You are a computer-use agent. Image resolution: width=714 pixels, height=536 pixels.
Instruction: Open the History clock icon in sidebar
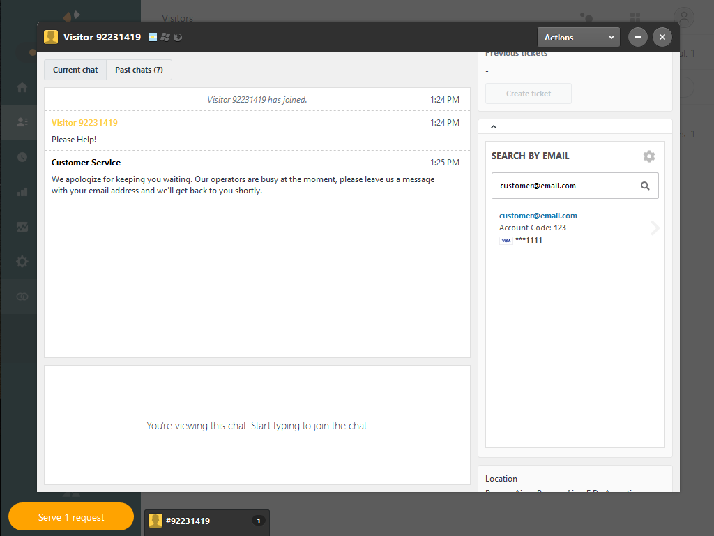(x=22, y=157)
